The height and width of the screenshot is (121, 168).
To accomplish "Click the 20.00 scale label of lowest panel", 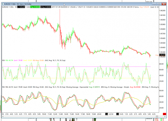I will tap(162, 108).
